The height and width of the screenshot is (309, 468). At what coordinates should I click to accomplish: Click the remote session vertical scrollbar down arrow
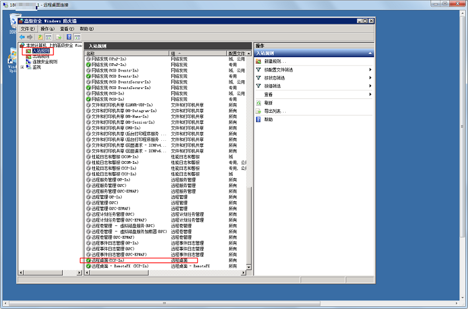462,297
